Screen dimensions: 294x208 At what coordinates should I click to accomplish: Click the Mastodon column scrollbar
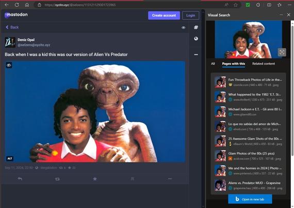tap(203, 109)
